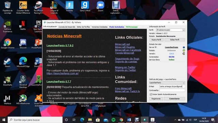This screenshot has height=123, width=218.
Task: Select the GeForce Experience desktop icon
Action: pyautogui.click(x=7, y=26)
